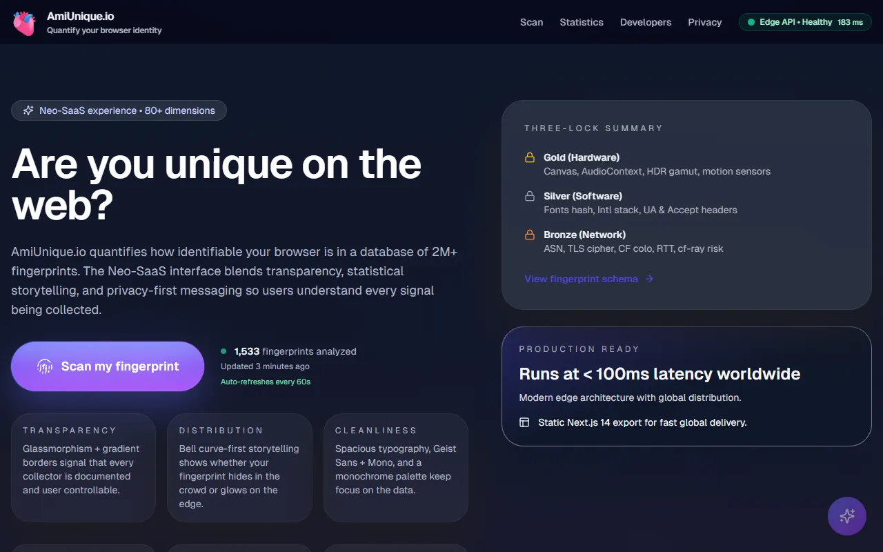The image size is (883, 552).
Task: Click the green Edge API status dot
Action: [751, 22]
